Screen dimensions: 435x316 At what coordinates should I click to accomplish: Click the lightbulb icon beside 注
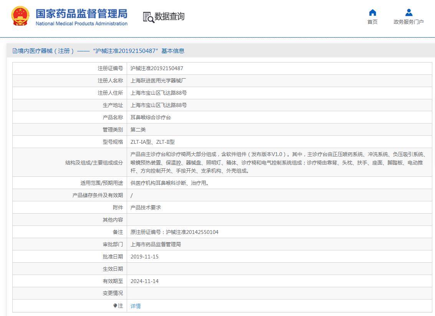tap(115, 306)
